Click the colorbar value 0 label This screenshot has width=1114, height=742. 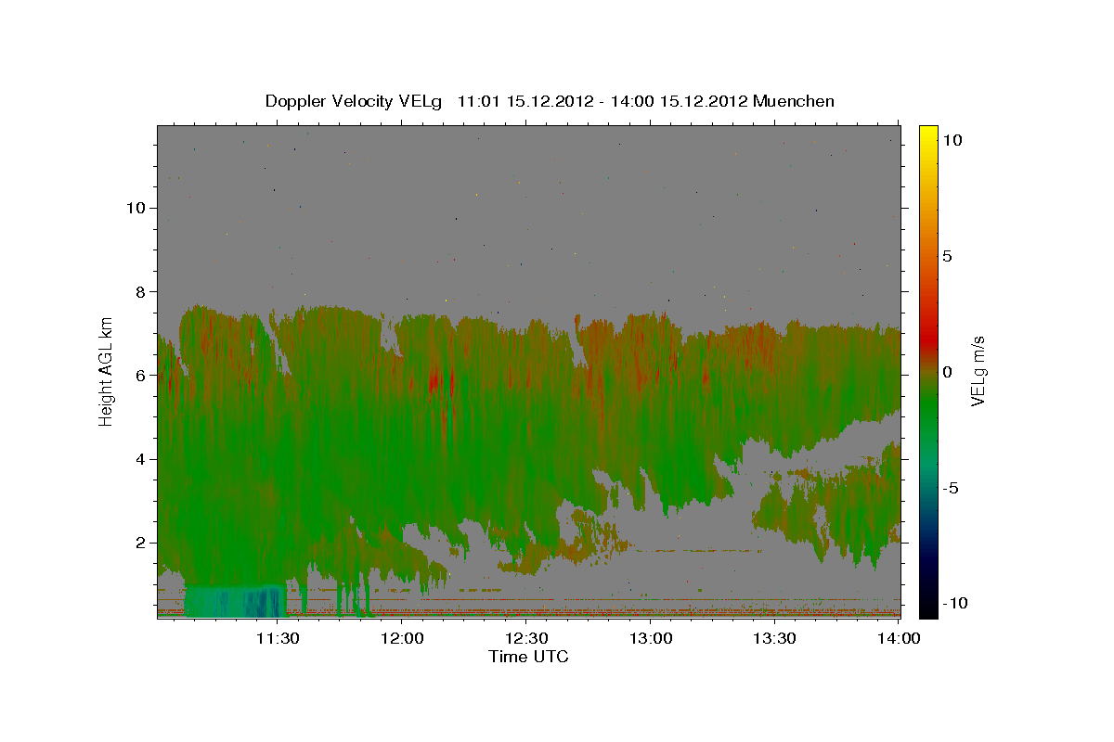point(947,372)
